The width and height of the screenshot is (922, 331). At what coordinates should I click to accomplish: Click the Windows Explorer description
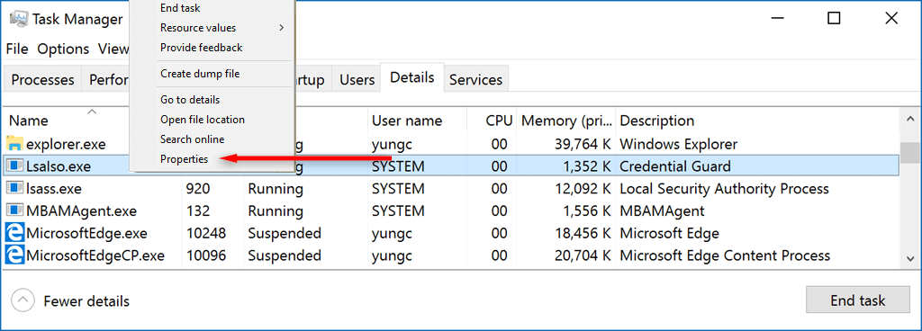pyautogui.click(x=679, y=144)
